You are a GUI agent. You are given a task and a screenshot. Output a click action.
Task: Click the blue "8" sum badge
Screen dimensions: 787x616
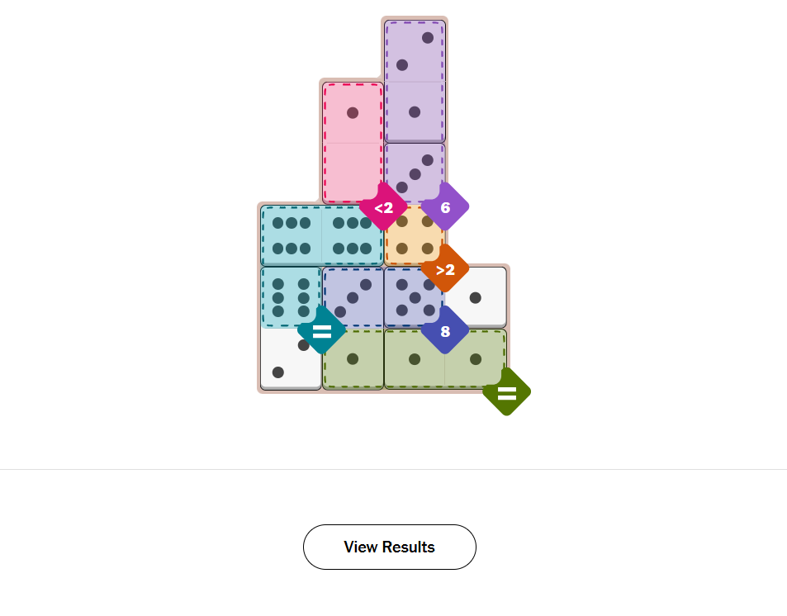[x=445, y=331]
